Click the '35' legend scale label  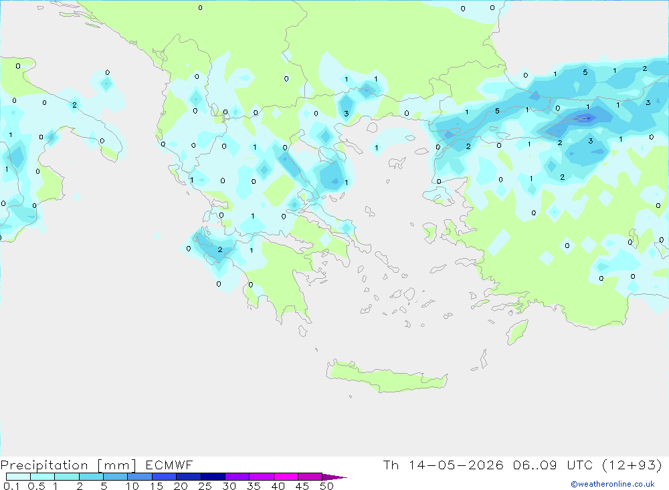[254, 486]
